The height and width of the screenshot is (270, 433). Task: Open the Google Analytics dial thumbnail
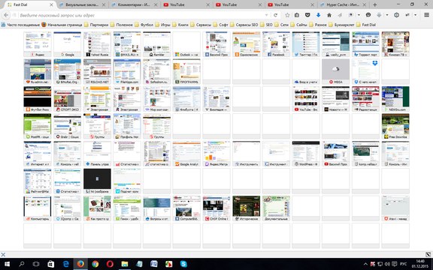coord(186,154)
